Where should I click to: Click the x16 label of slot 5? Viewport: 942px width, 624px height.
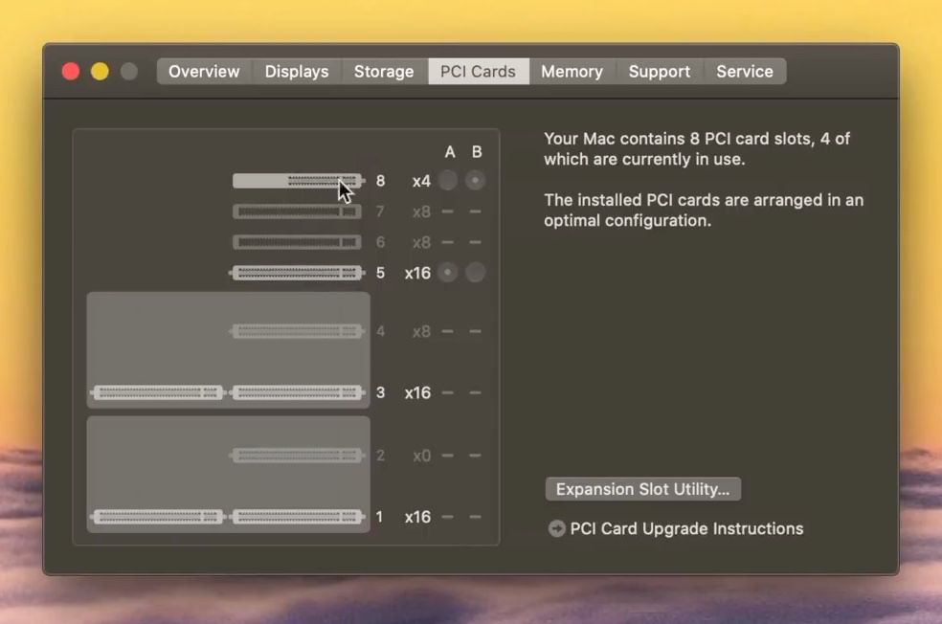(x=417, y=274)
